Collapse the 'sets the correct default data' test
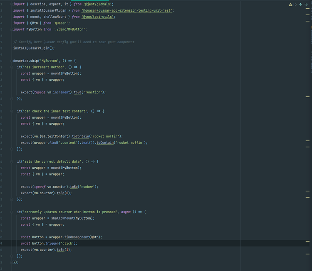The width and height of the screenshot is (312, 271). pos(11,161)
